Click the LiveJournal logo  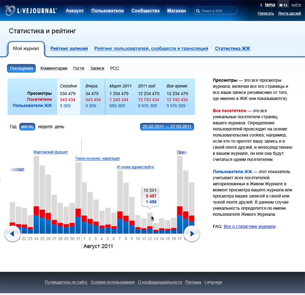tap(30, 10)
